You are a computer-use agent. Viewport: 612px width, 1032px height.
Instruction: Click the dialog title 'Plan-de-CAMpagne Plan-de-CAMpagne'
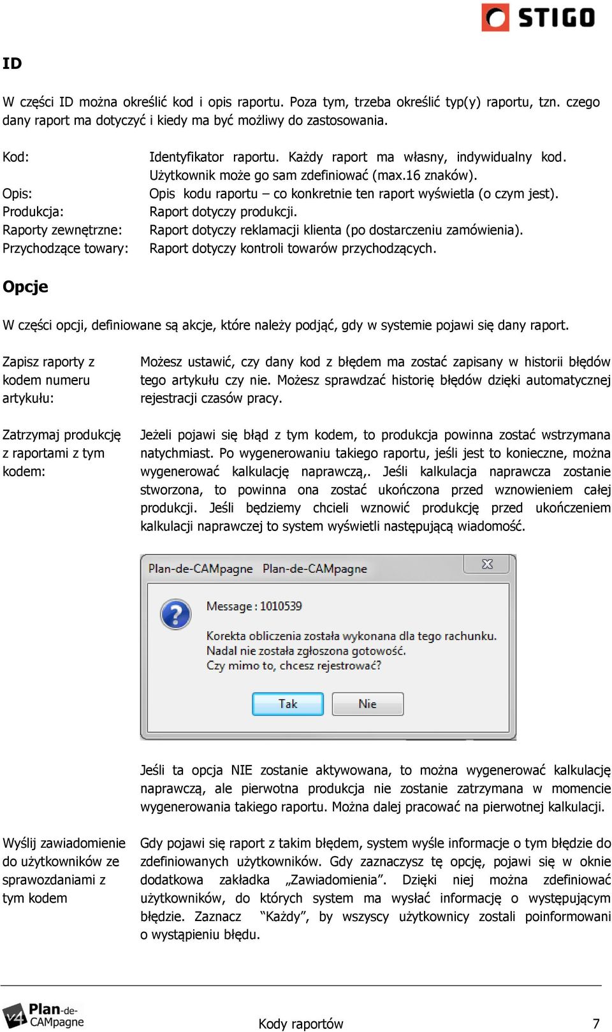coord(258,569)
